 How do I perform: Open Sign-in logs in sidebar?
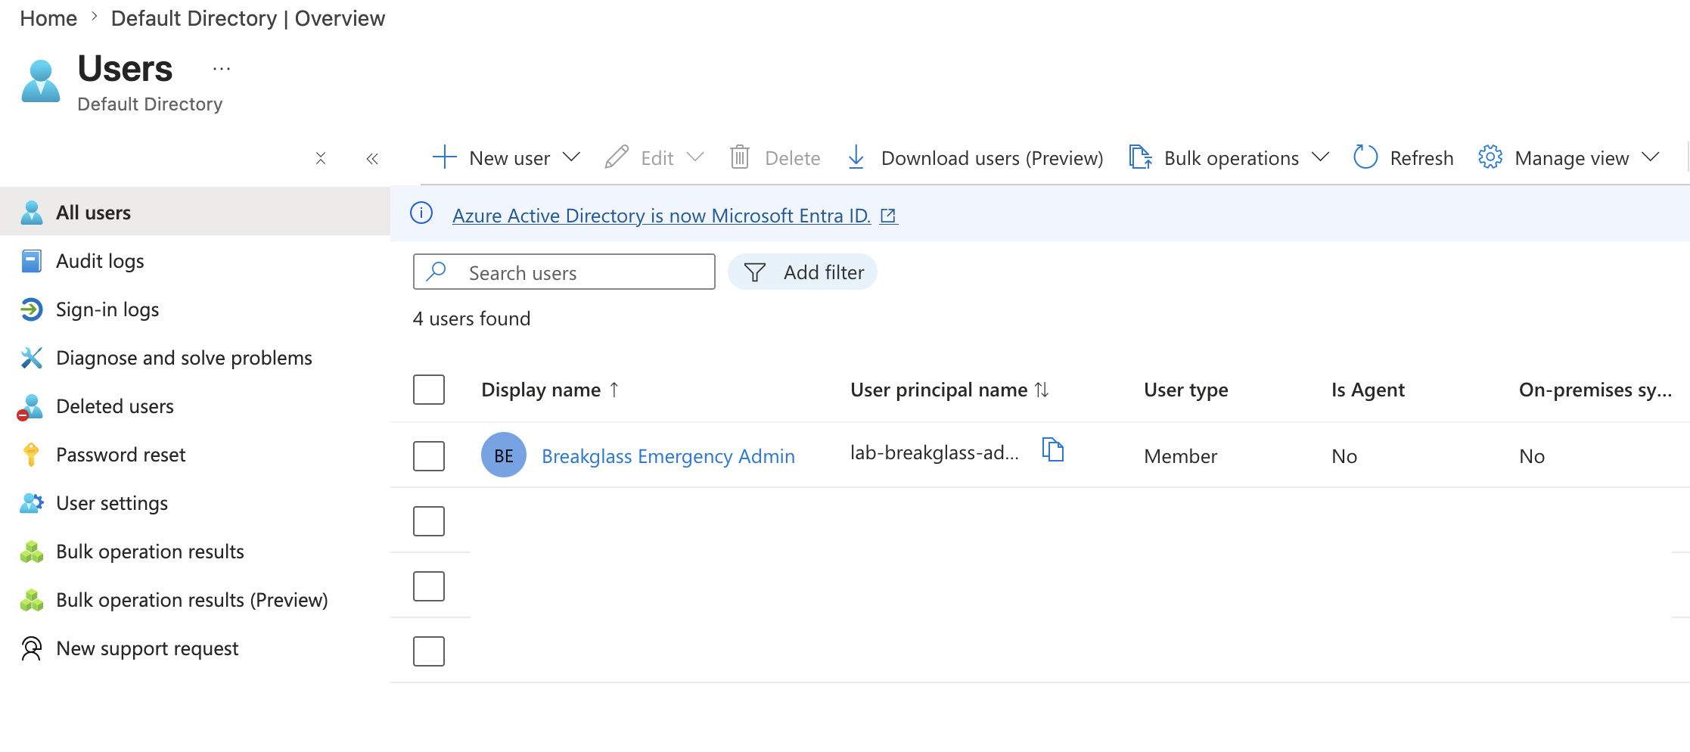click(195, 309)
